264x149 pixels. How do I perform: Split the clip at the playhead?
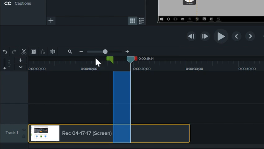52,52
